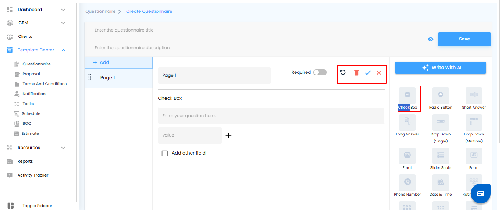The height and width of the screenshot is (210, 502).
Task: Open the Proposal template page
Action: click(x=31, y=74)
